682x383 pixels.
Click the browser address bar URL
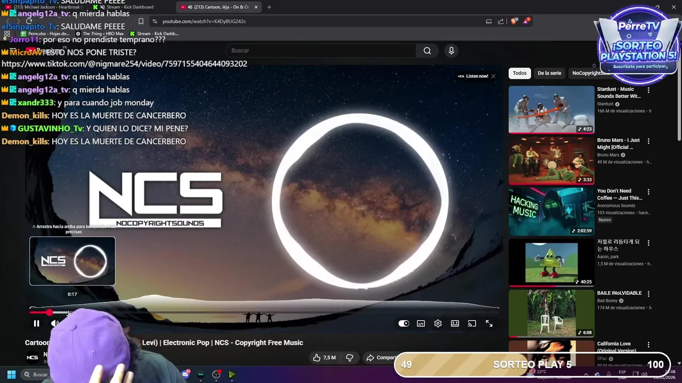click(x=204, y=21)
